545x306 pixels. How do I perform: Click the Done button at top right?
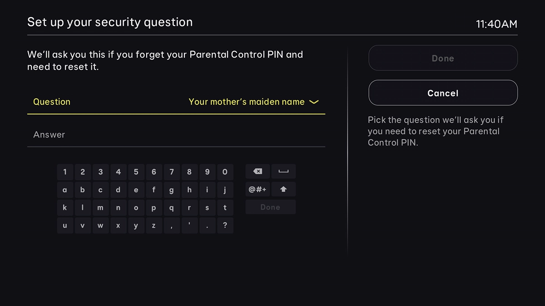[x=442, y=58]
